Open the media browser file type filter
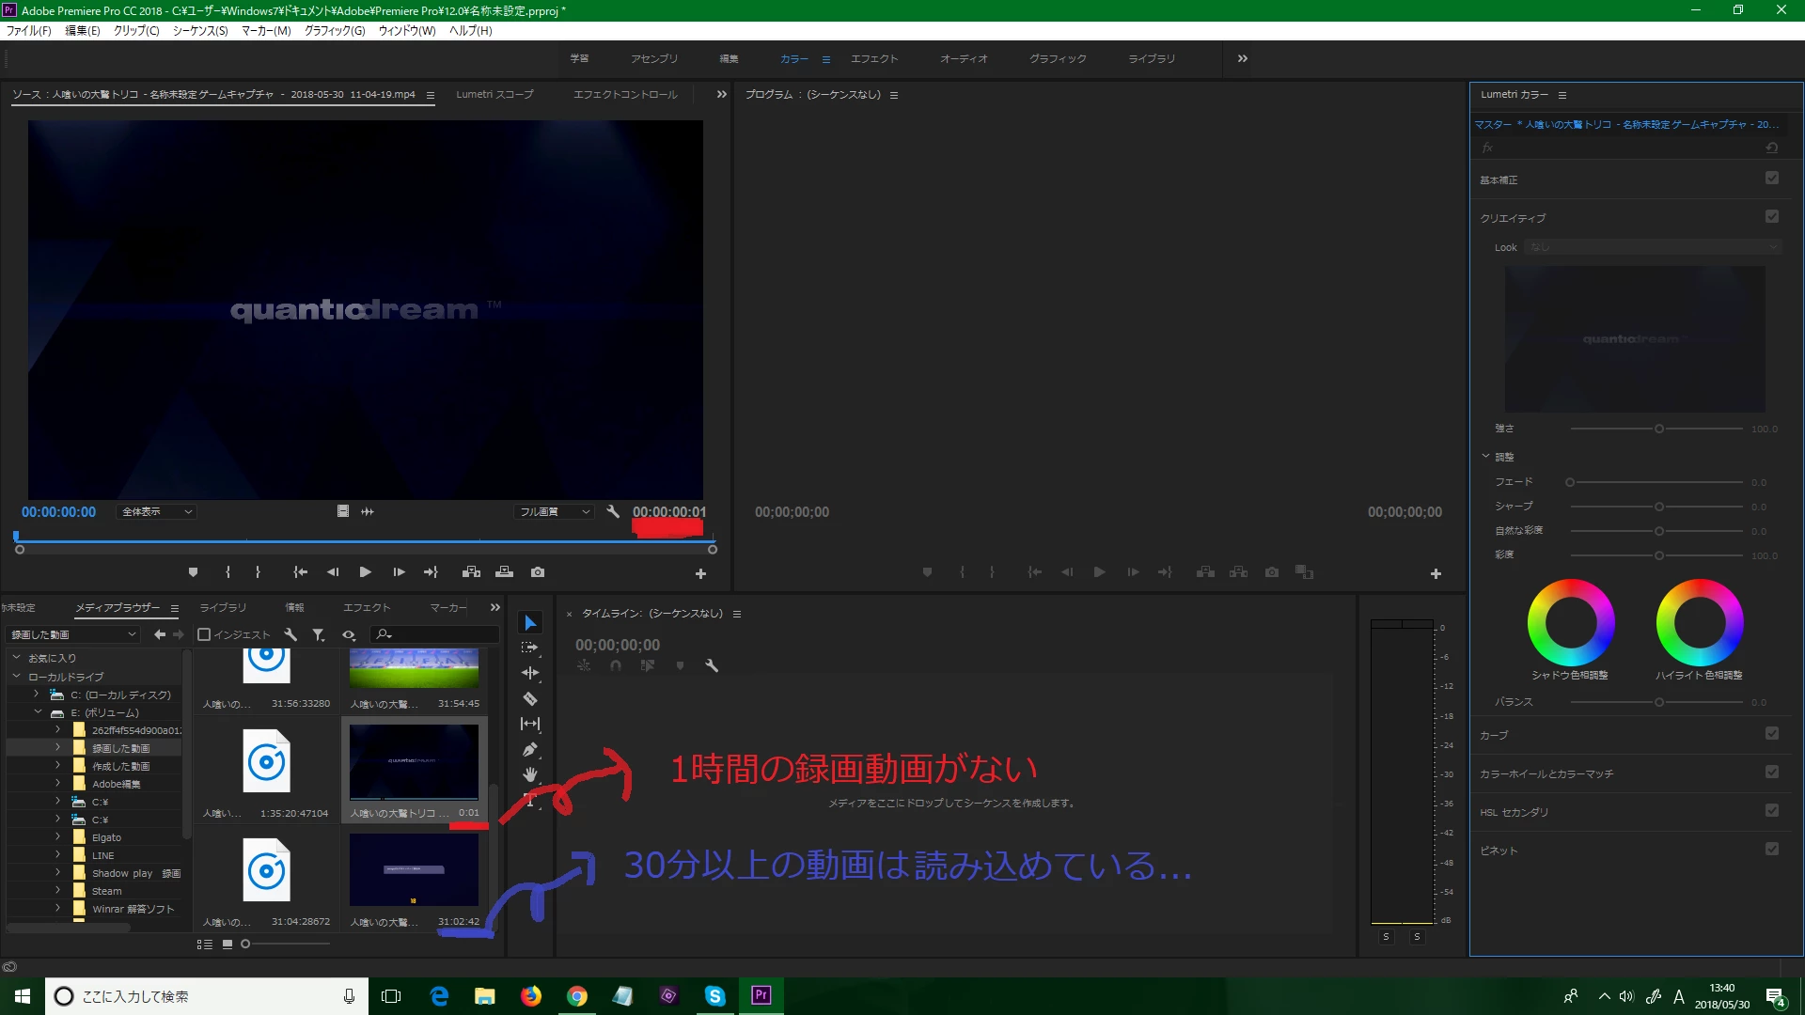 tap(319, 634)
